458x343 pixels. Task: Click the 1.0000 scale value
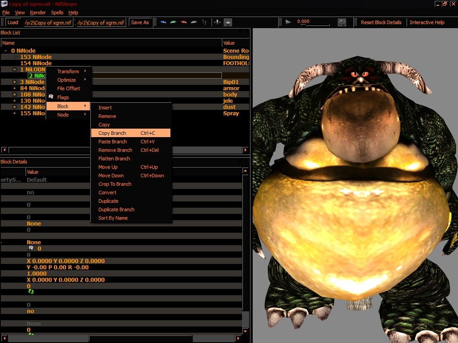[37, 274]
